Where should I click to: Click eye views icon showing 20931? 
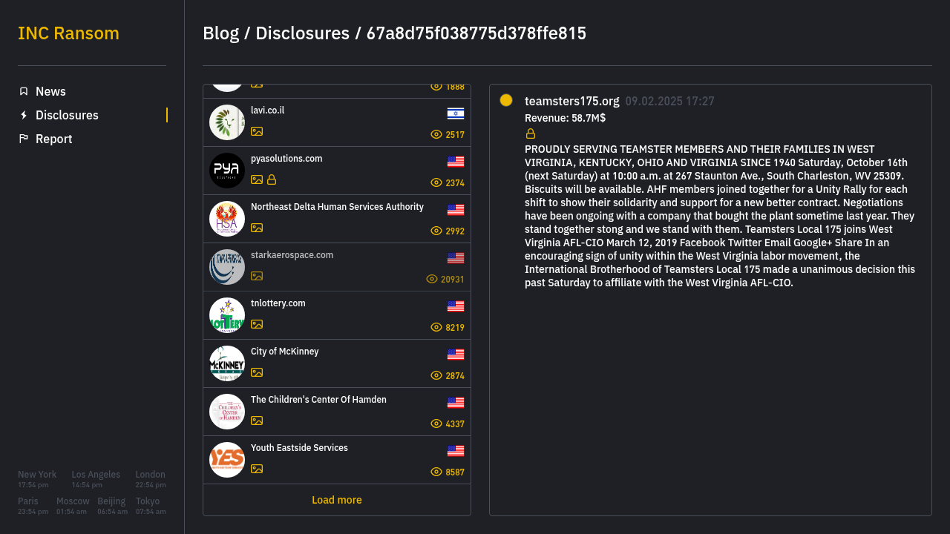432,279
